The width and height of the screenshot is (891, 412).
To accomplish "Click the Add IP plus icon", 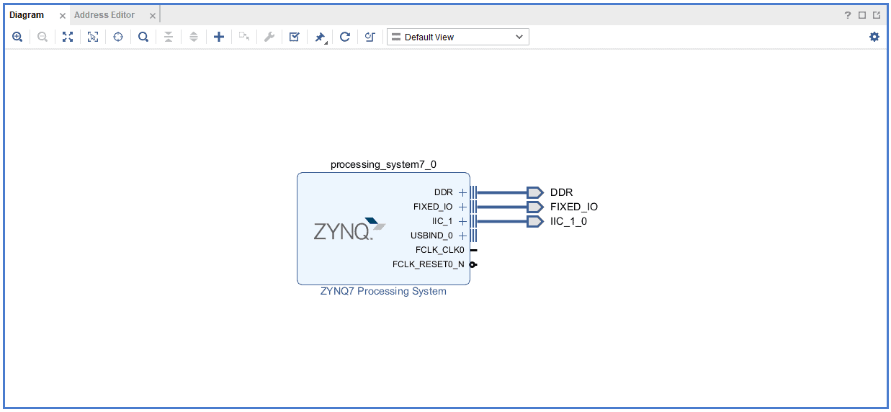I will tap(219, 37).
